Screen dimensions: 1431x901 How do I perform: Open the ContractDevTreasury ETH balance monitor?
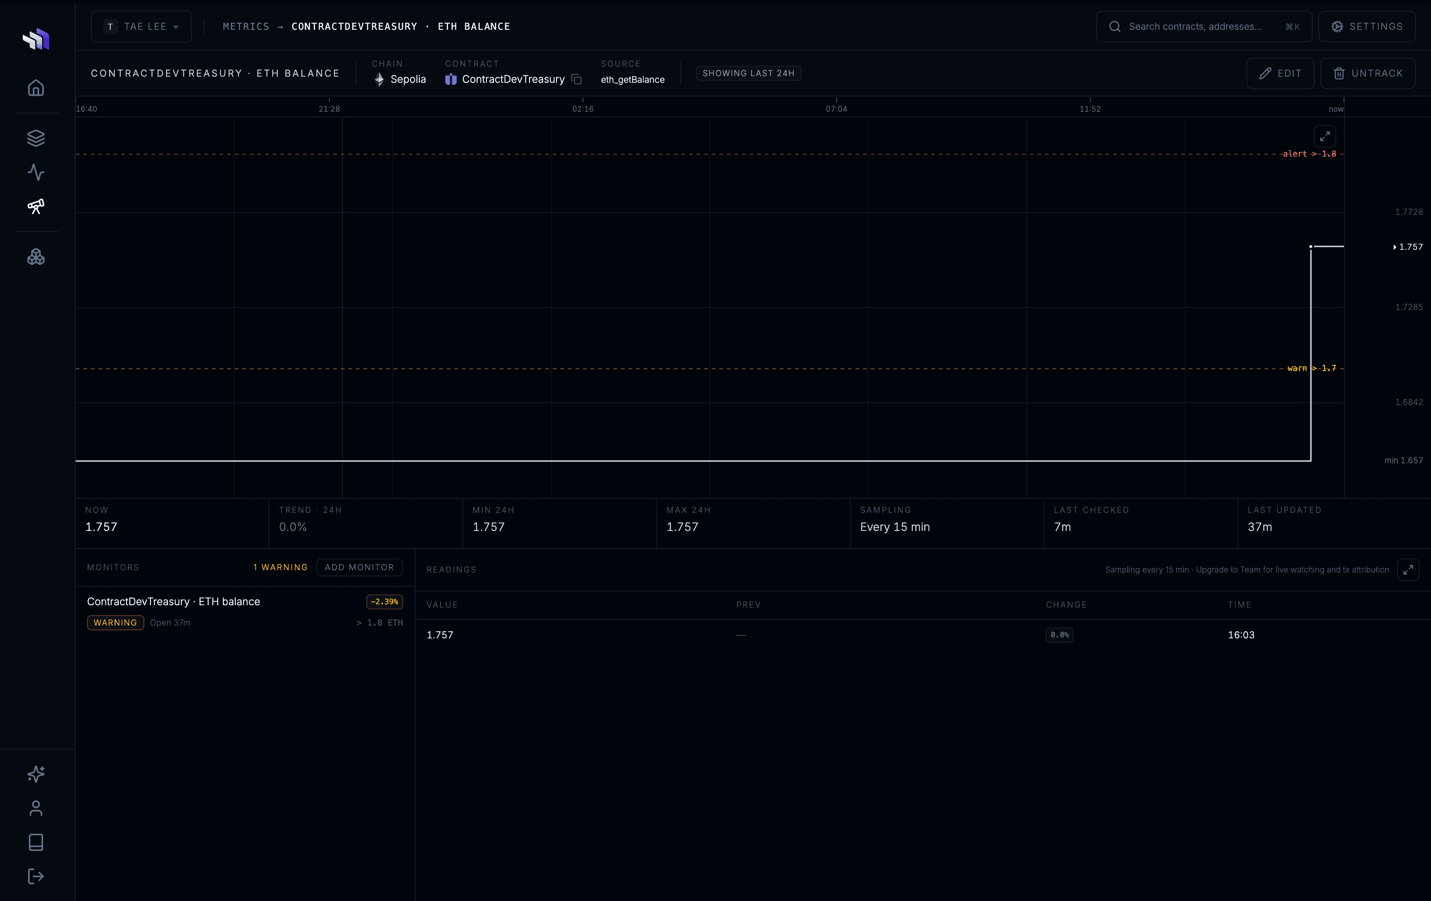coord(245,611)
